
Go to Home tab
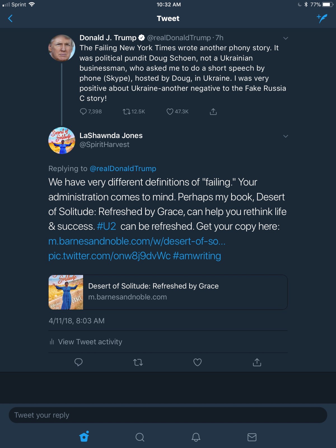click(x=84, y=437)
